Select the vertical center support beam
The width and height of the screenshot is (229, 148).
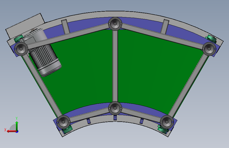click(115, 66)
